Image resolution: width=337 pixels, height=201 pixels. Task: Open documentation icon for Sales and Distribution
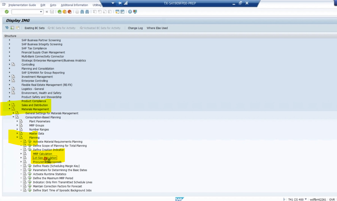pos(13,105)
